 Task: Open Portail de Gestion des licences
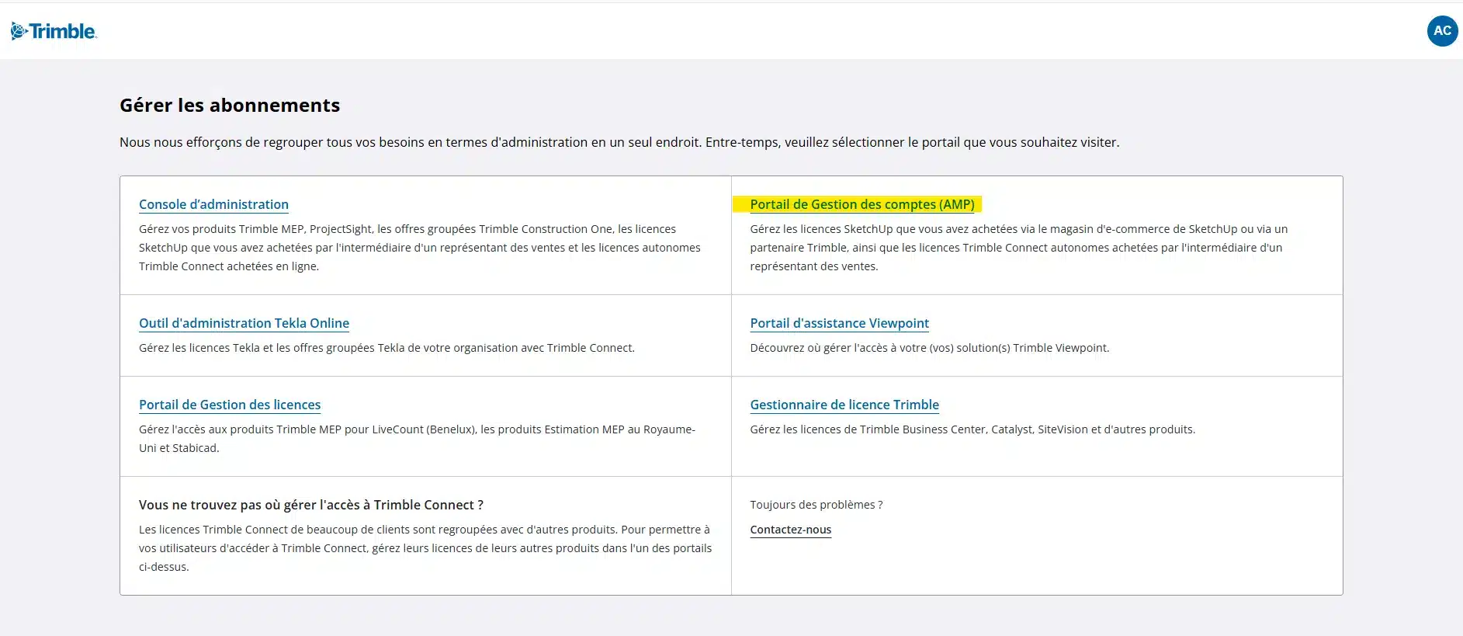tap(230, 405)
